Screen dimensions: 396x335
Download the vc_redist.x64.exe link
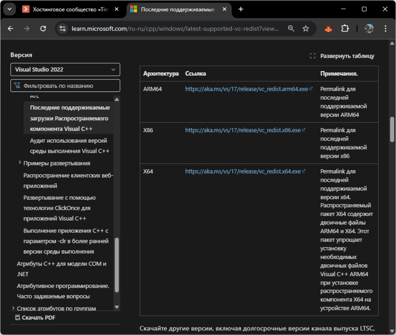click(x=243, y=171)
